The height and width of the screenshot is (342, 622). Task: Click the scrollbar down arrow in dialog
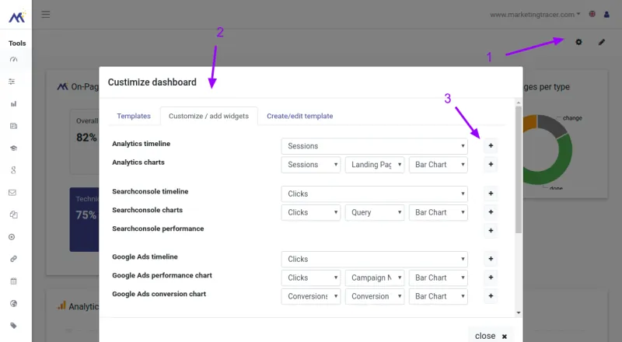[519, 313]
